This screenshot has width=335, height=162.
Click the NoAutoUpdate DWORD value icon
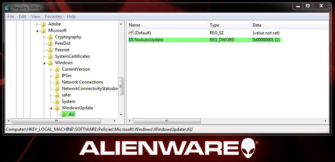[x=131, y=39]
